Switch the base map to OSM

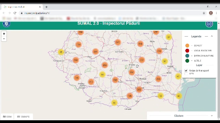pyautogui.click(x=7, y=117)
